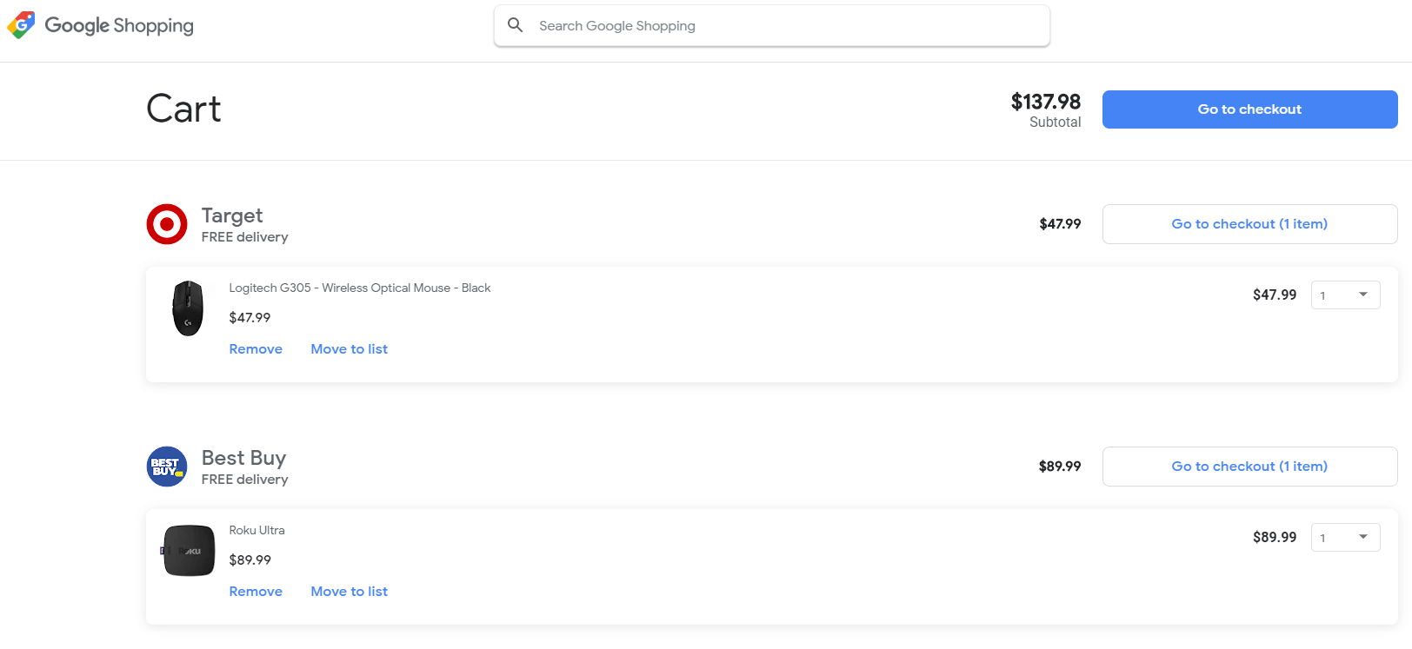Image resolution: width=1412 pixels, height=649 pixels.
Task: Click the Best Buy store logo
Action: click(167, 467)
